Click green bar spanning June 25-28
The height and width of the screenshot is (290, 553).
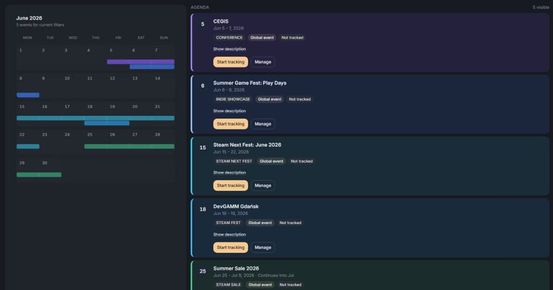coord(129,146)
